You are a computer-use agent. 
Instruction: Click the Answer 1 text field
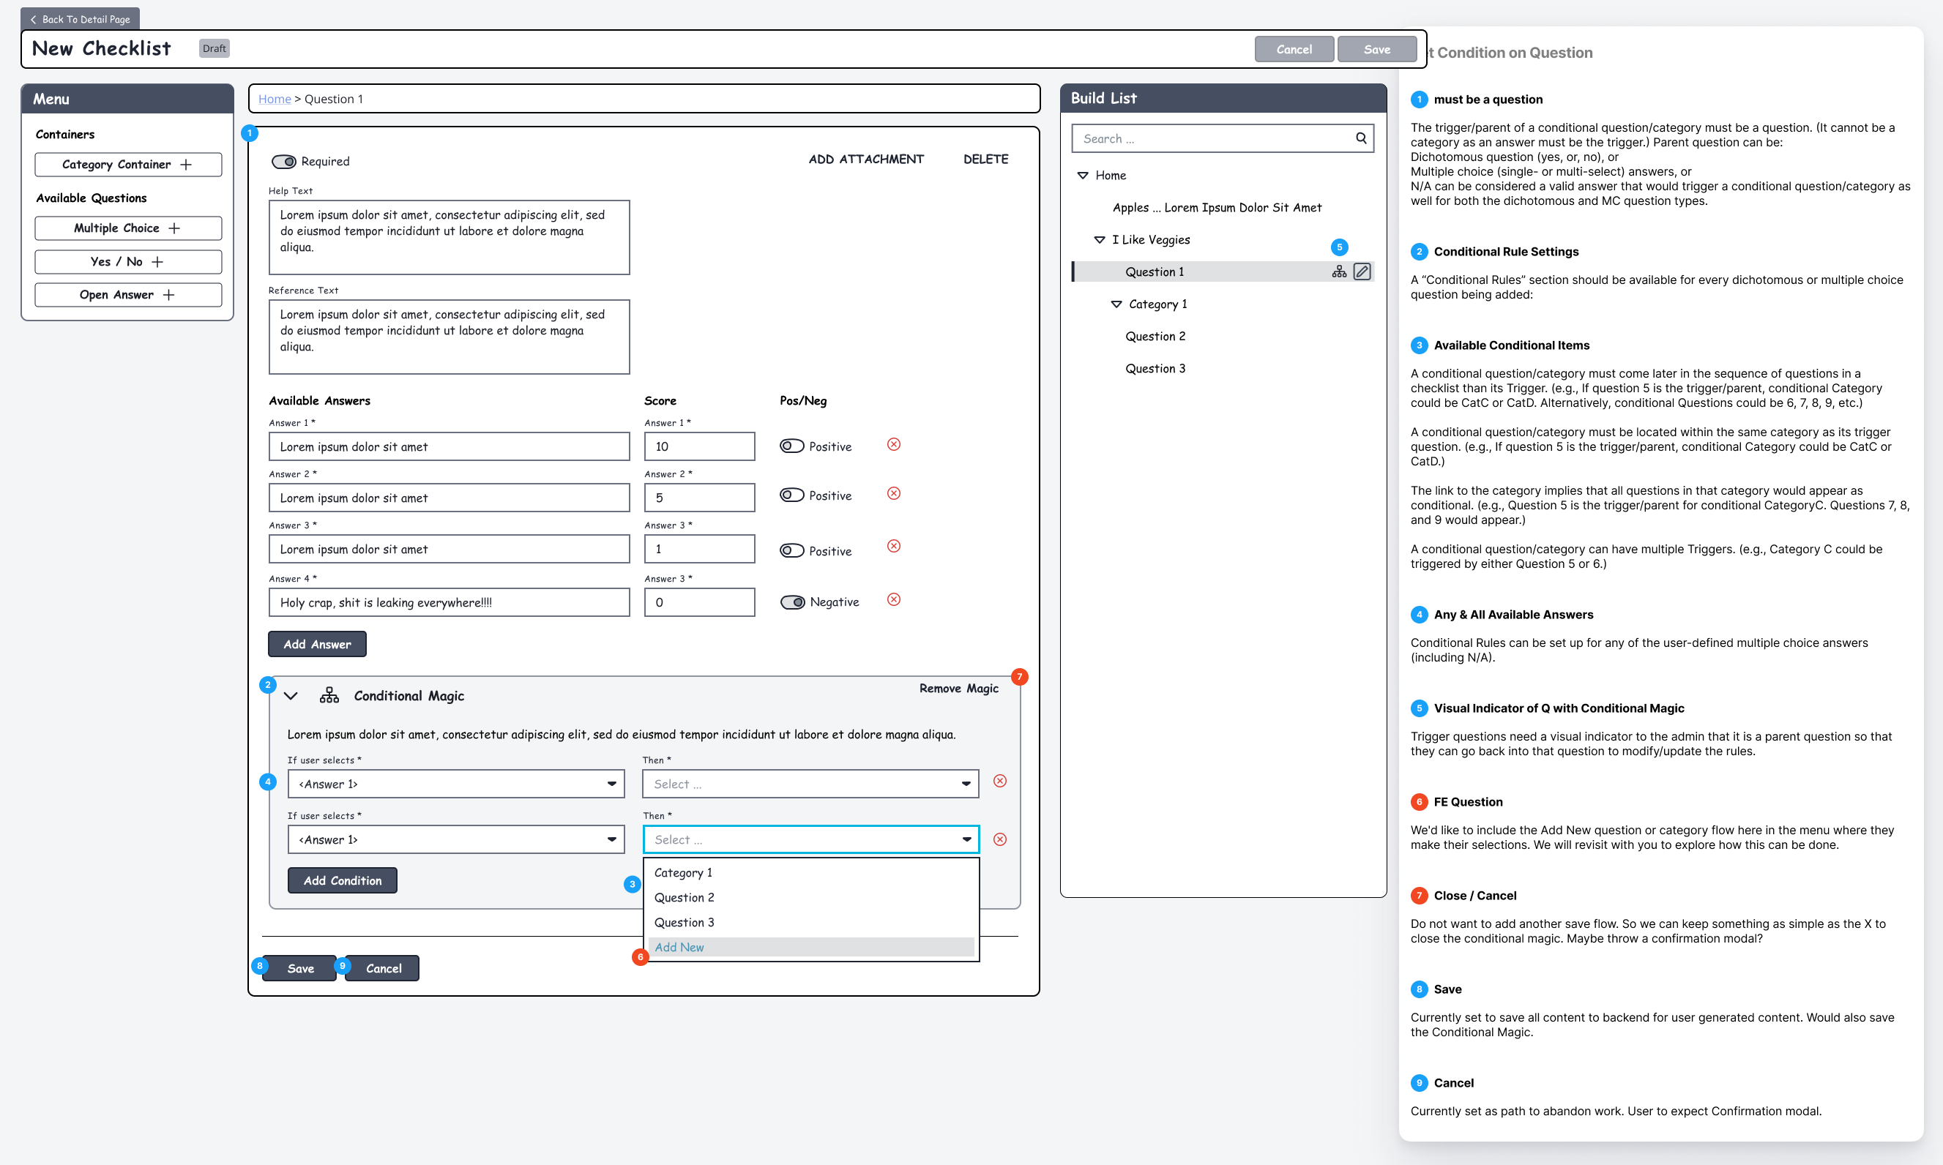pos(449,446)
